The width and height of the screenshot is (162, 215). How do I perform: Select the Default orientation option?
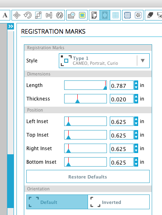(x=57, y=202)
